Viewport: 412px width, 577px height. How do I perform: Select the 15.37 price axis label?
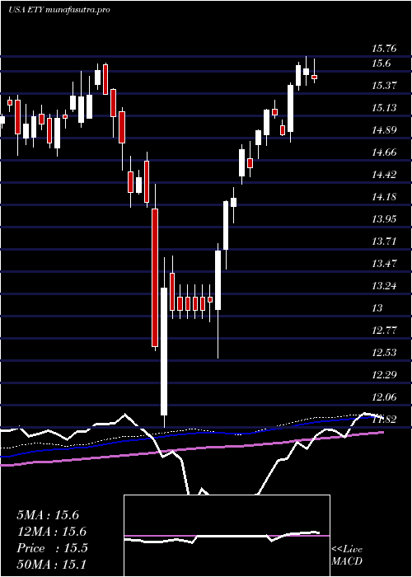coord(384,86)
